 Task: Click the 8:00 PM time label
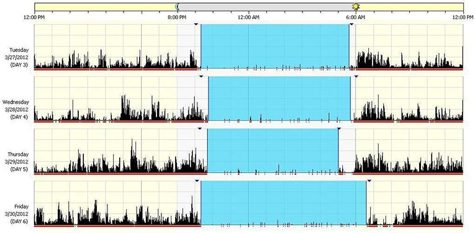pyautogui.click(x=177, y=17)
